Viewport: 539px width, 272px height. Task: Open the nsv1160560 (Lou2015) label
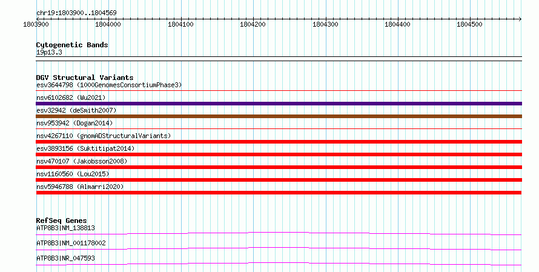point(73,174)
